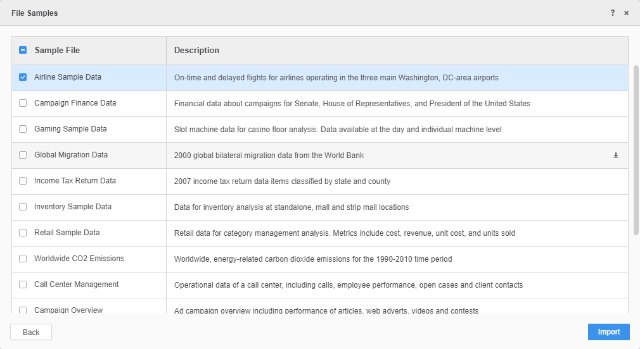Viewport: 640px width, 349px height.
Task: Check the Campaign Finance Data checkbox
Action: [x=23, y=103]
